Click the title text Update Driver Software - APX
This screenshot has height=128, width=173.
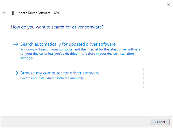point(38,13)
